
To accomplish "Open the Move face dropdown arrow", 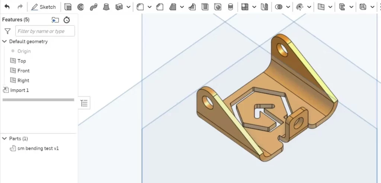I will (x=309, y=7).
